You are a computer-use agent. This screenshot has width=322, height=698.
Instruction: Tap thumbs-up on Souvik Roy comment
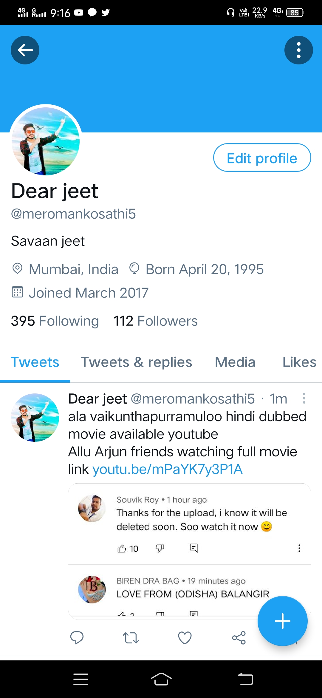point(122,548)
